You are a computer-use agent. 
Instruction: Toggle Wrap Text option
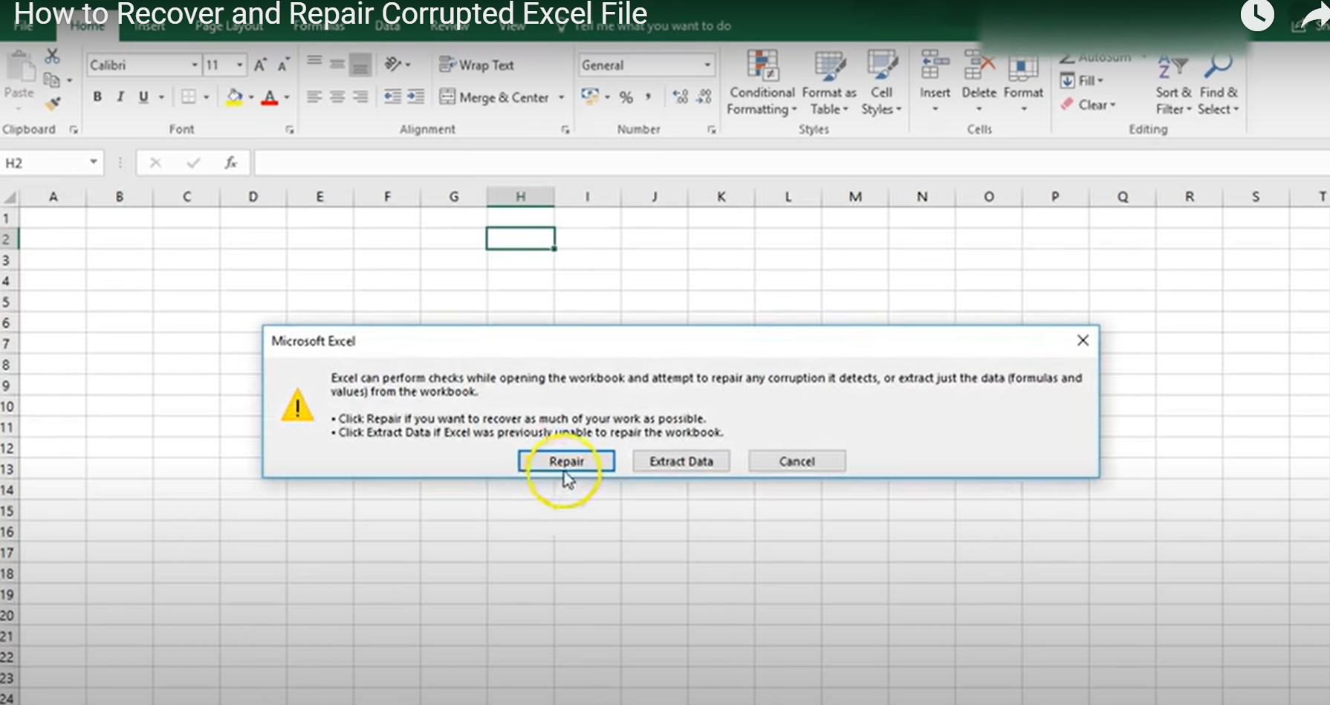click(477, 65)
